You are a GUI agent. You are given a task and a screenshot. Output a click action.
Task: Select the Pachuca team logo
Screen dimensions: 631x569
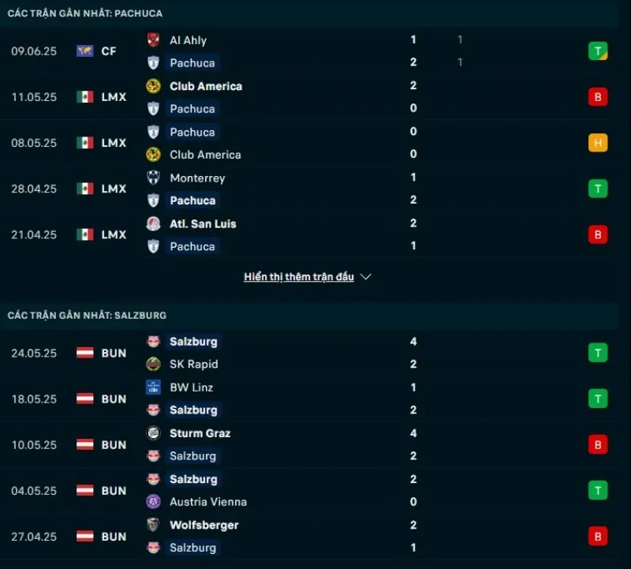pos(155,62)
